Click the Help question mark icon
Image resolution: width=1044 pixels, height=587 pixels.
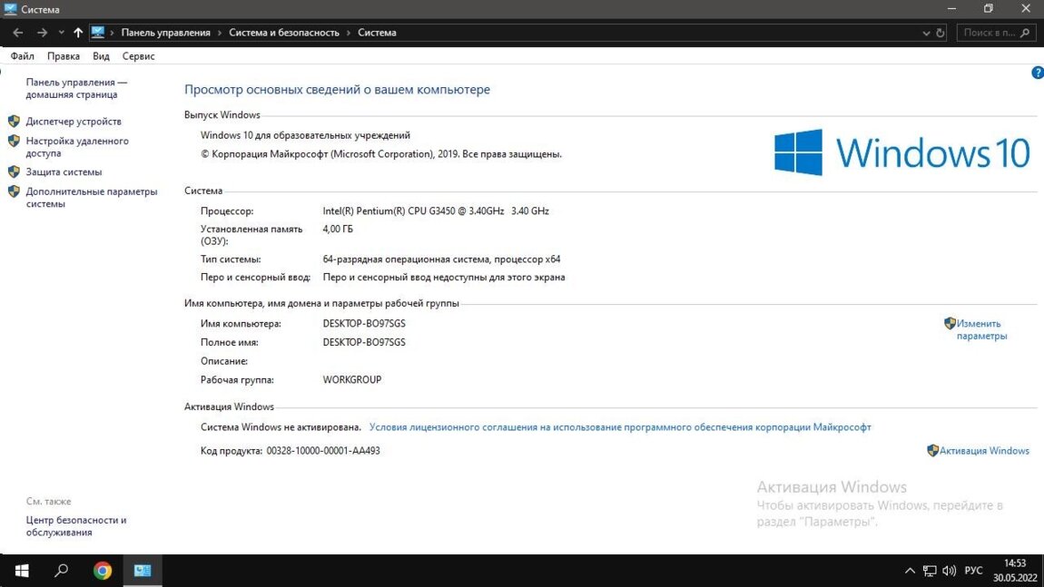pyautogui.click(x=1038, y=73)
